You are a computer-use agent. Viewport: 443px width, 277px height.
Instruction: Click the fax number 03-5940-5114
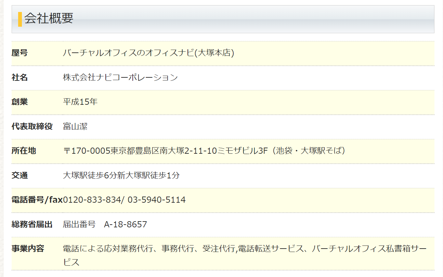point(157,200)
